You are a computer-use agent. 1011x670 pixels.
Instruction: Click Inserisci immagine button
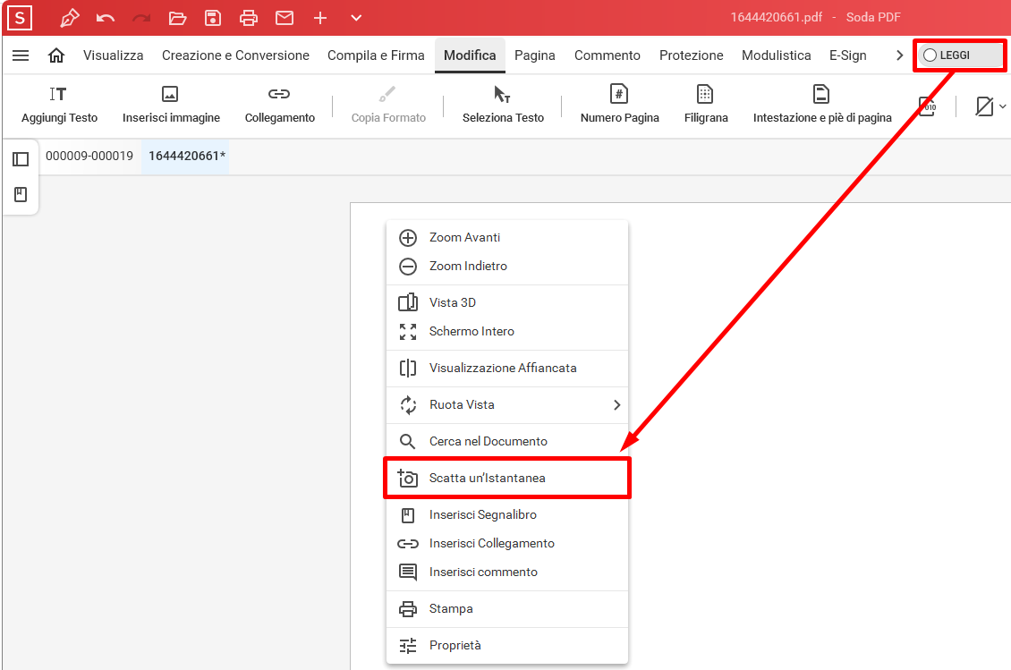point(171,105)
